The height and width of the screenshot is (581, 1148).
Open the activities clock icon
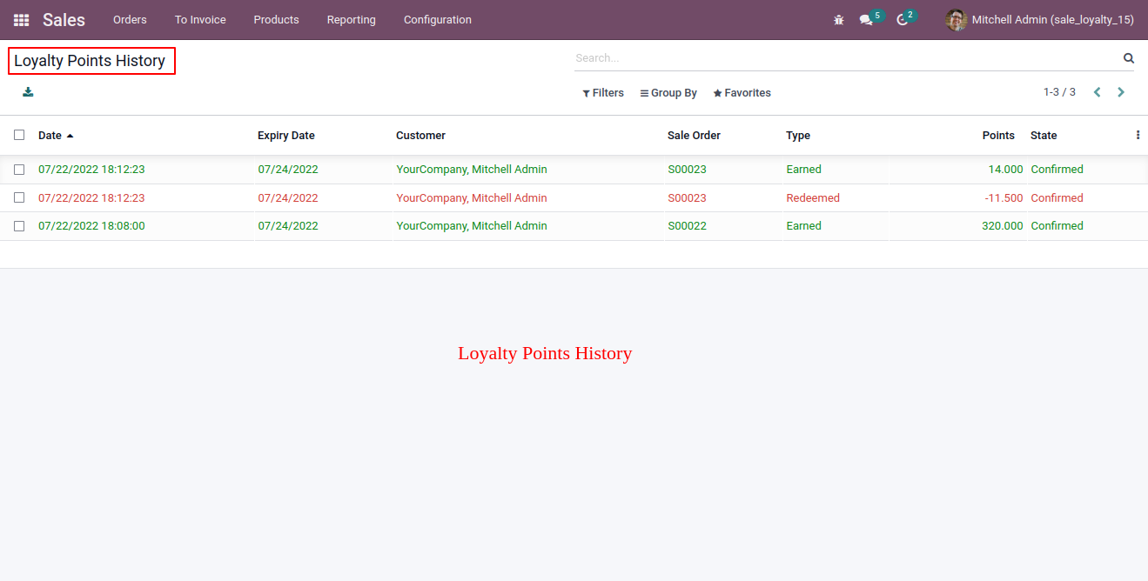click(x=902, y=19)
